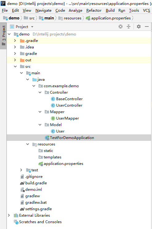Click the orange out folder icon
Image resolution: width=152 pixels, height=229 pixels.
coord(22,60)
